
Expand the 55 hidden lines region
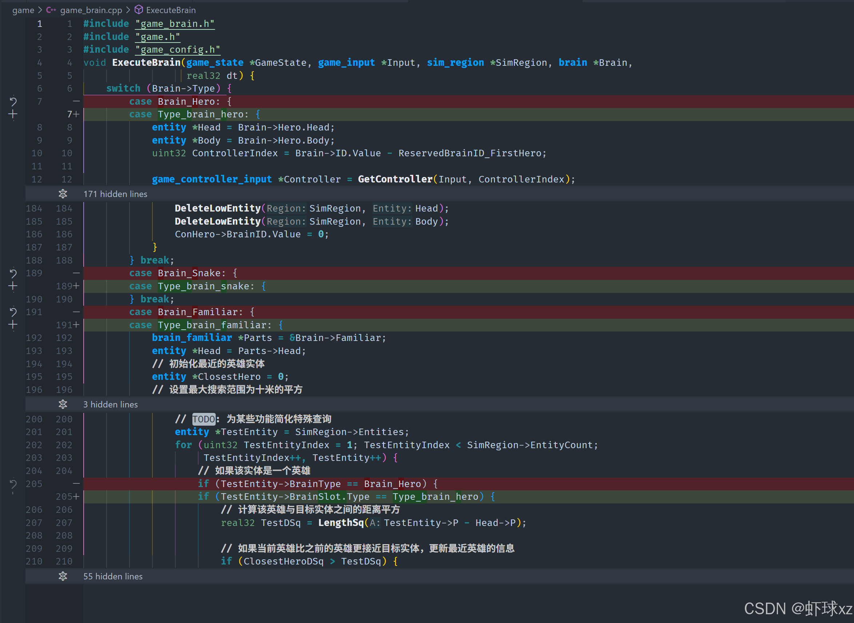(63, 576)
